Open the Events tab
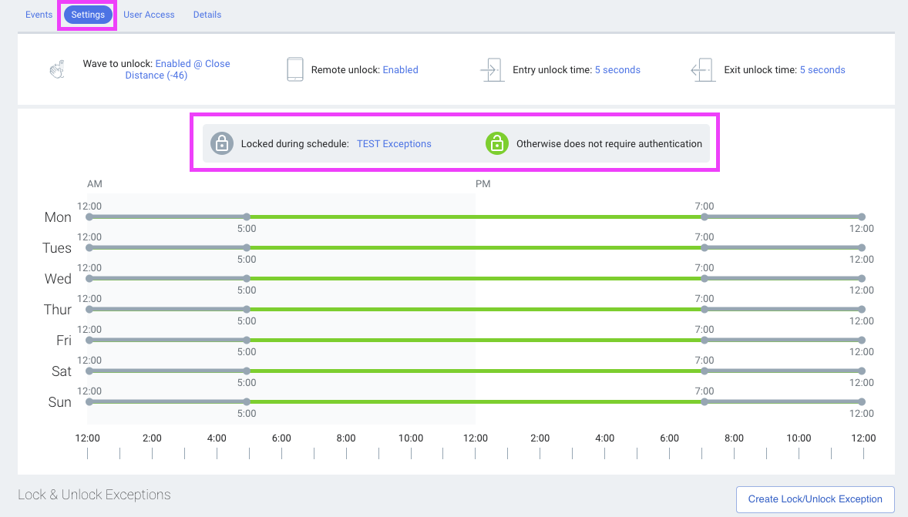Image resolution: width=908 pixels, height=517 pixels. [39, 15]
